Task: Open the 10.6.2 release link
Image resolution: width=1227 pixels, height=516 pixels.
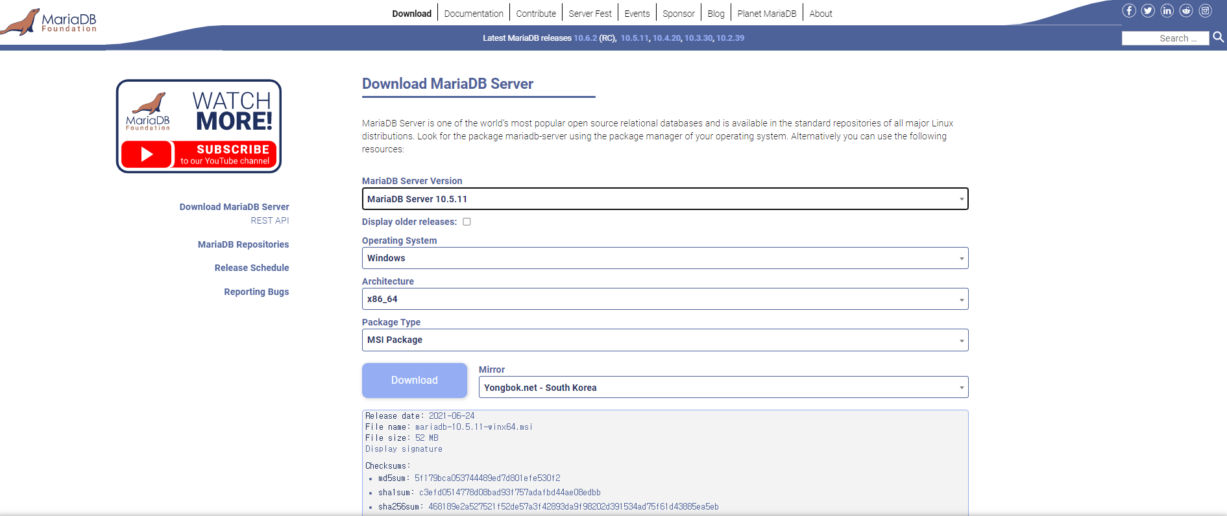Action: (585, 38)
